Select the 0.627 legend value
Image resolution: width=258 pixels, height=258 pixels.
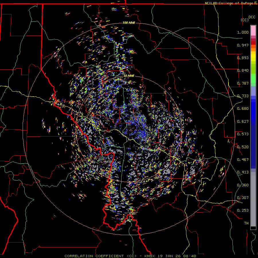point(243,122)
